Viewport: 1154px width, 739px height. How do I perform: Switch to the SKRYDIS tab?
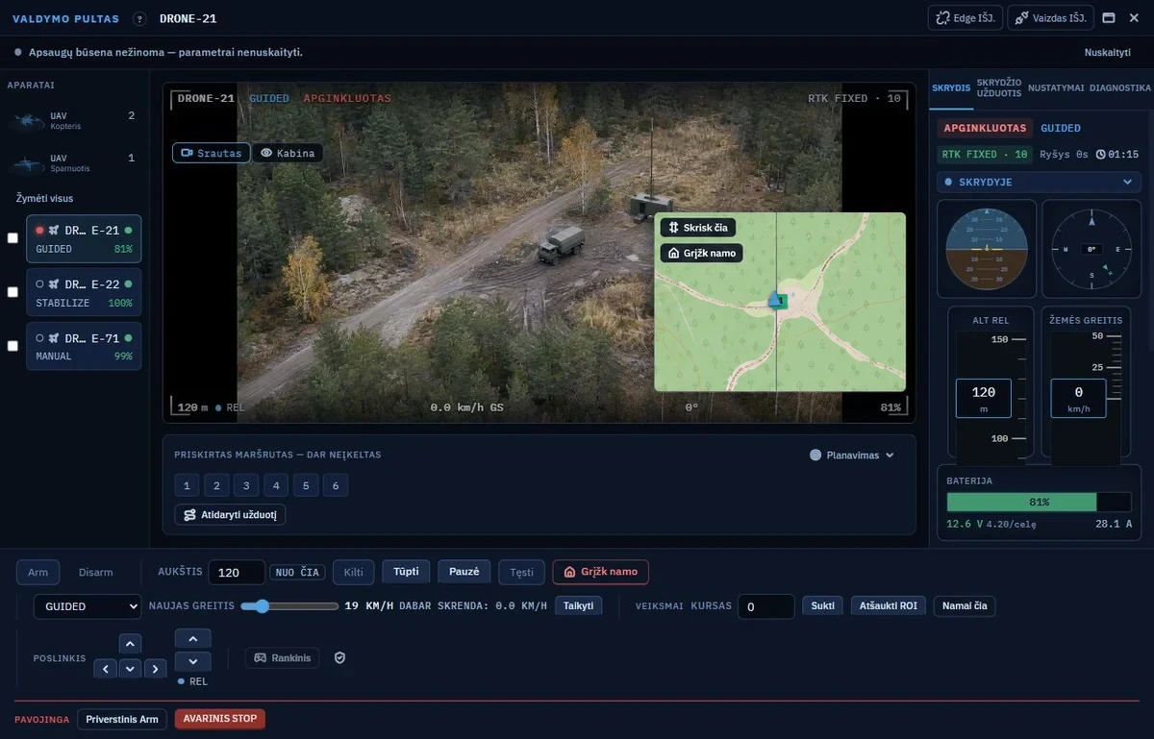click(x=951, y=87)
